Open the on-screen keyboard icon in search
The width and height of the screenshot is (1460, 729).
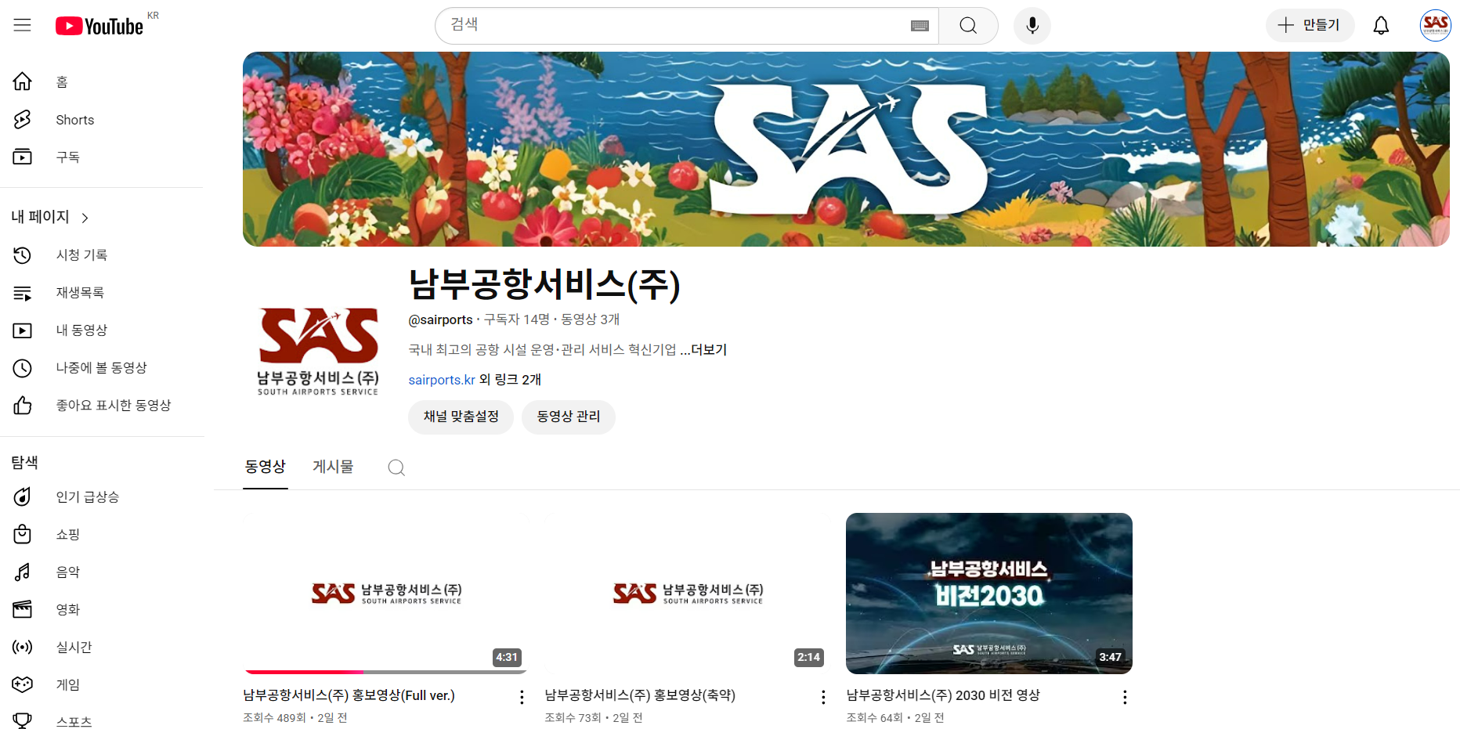pos(920,26)
